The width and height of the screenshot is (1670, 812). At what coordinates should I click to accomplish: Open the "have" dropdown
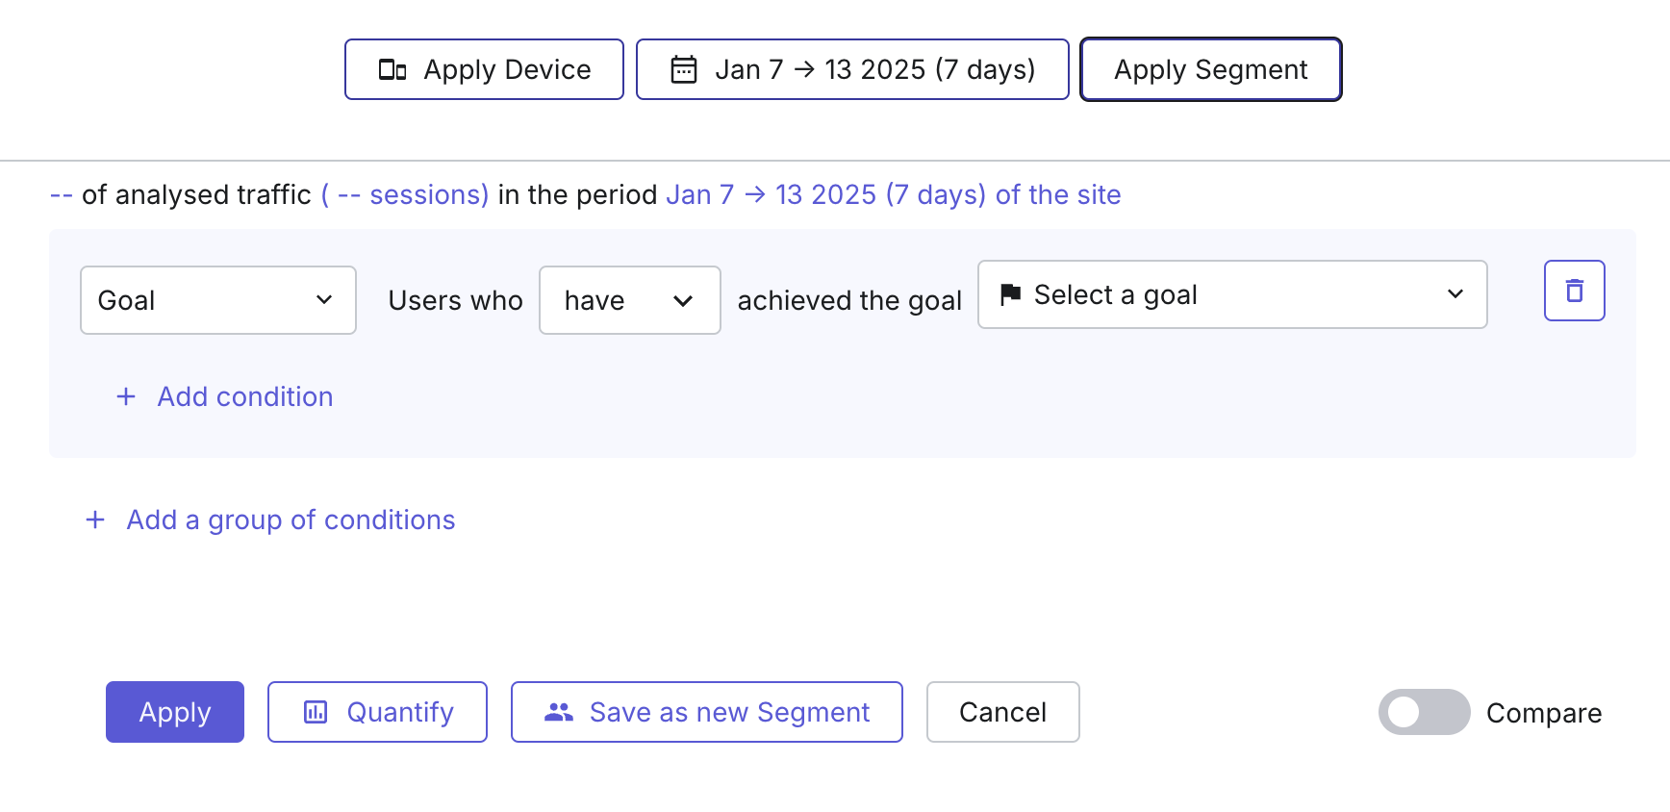coord(629,300)
